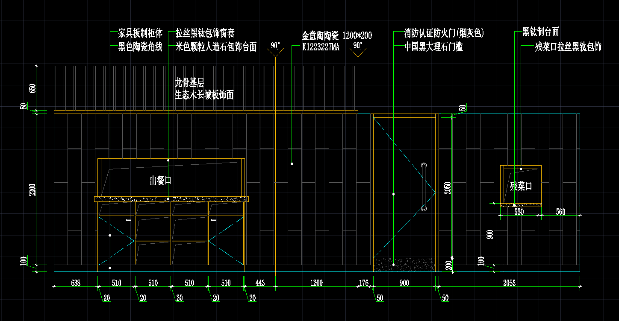Click the 中国黑大理石门槛 label
The height and width of the screenshot is (321, 619).
[x=433, y=47]
